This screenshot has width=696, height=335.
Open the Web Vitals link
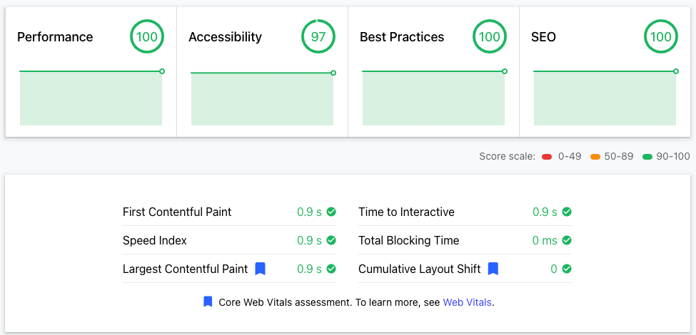click(x=467, y=302)
